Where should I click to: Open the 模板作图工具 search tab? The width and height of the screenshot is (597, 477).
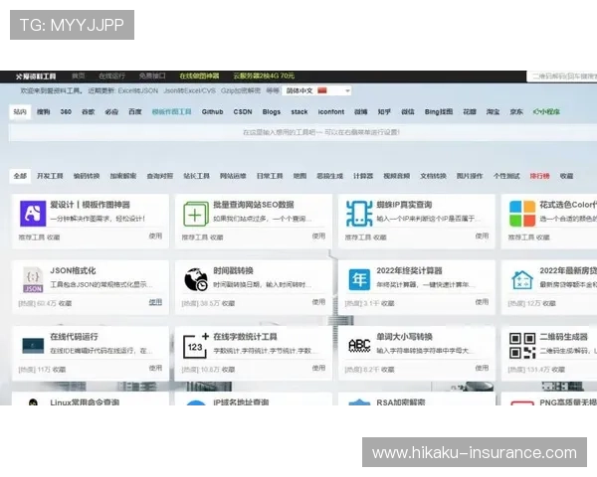pyautogui.click(x=172, y=112)
